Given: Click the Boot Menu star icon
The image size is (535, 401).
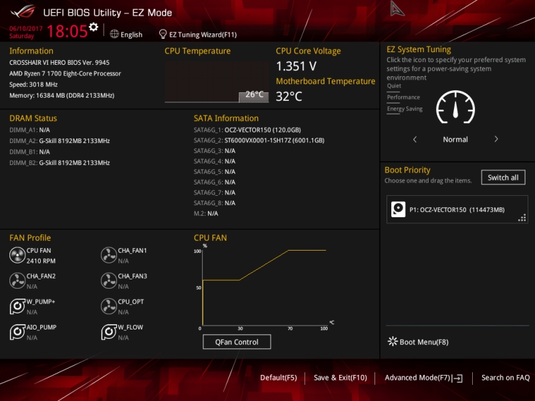Looking at the screenshot, I should click(393, 342).
